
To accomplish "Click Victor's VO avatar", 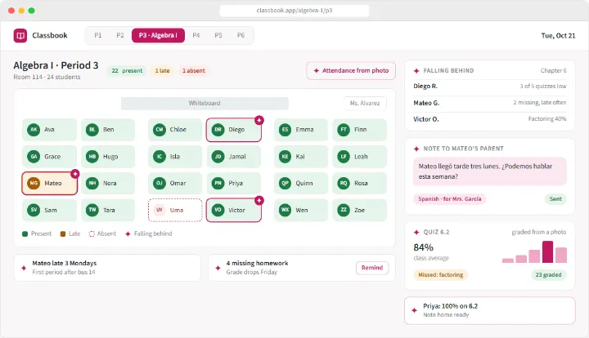I will [218, 210].
